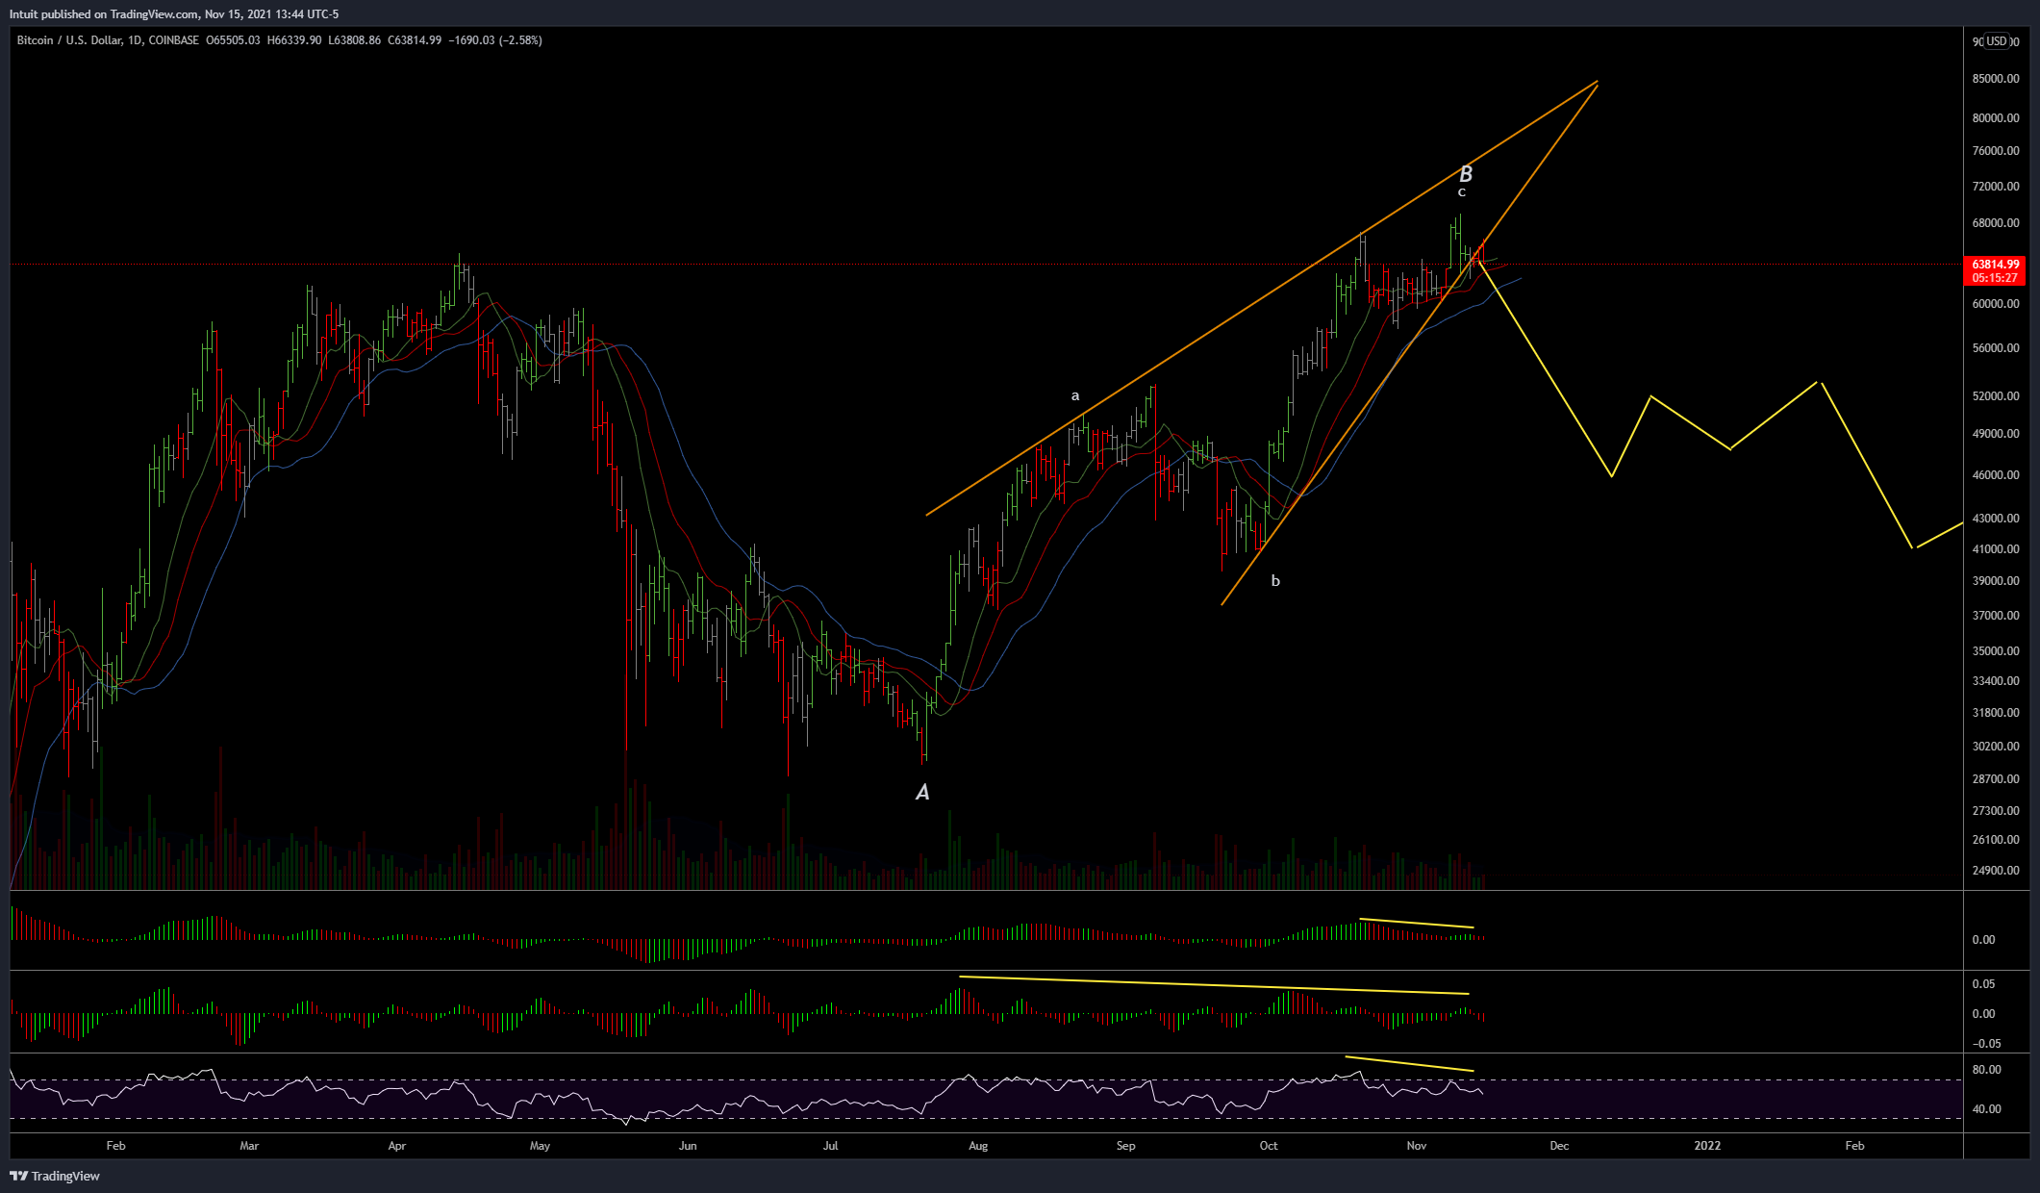Click the Aug label on time axis
Image resolution: width=2040 pixels, height=1193 pixels.
(978, 1146)
